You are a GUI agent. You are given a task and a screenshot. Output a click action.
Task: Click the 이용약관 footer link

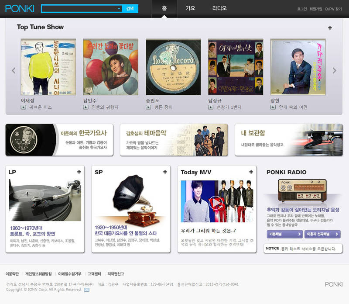(12, 274)
